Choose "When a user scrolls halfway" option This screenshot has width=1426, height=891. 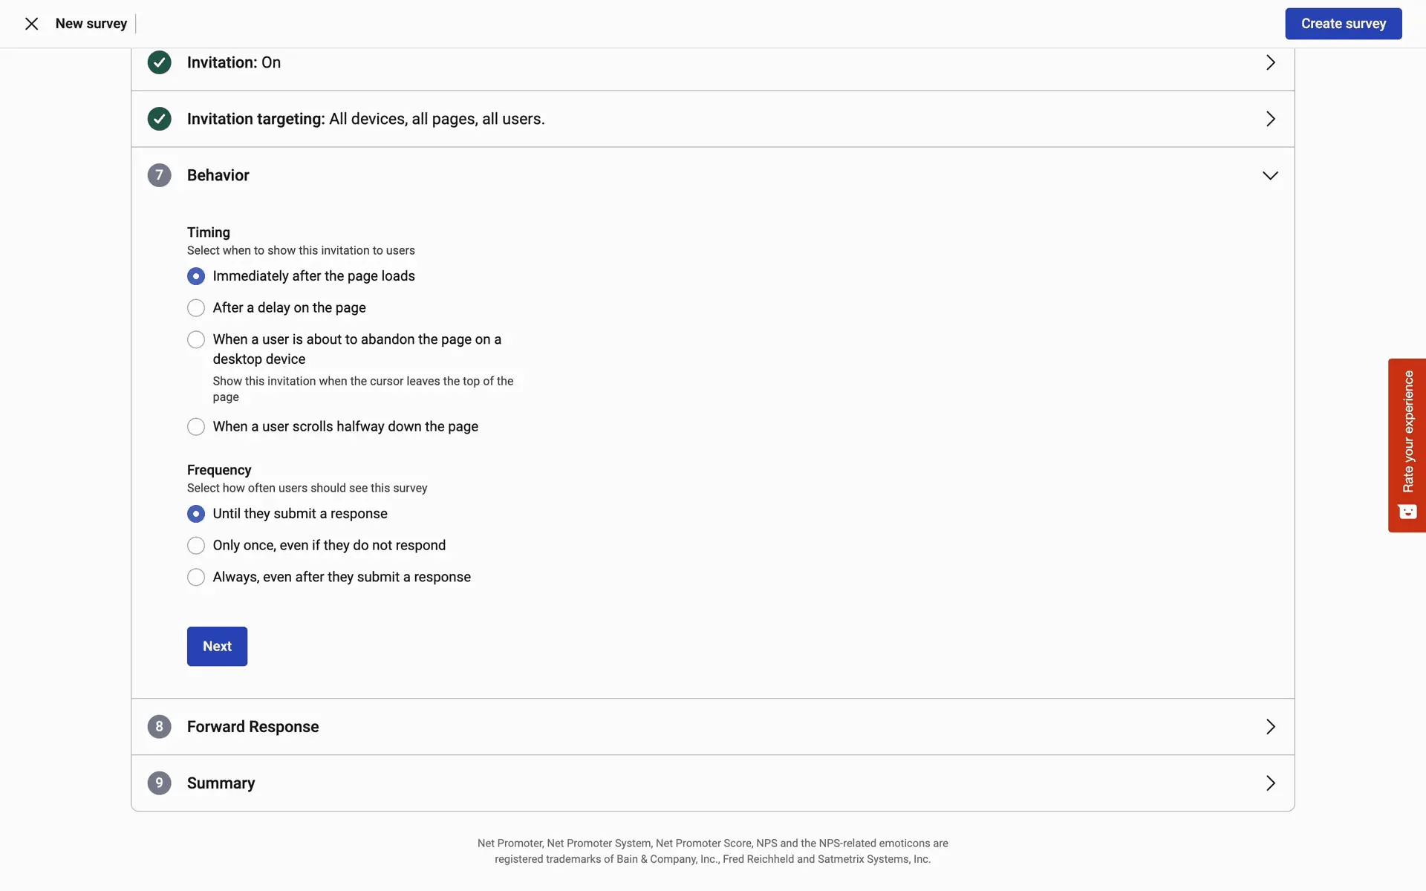tap(196, 426)
